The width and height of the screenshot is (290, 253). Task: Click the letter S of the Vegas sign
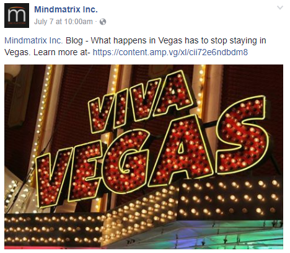tap(242, 135)
